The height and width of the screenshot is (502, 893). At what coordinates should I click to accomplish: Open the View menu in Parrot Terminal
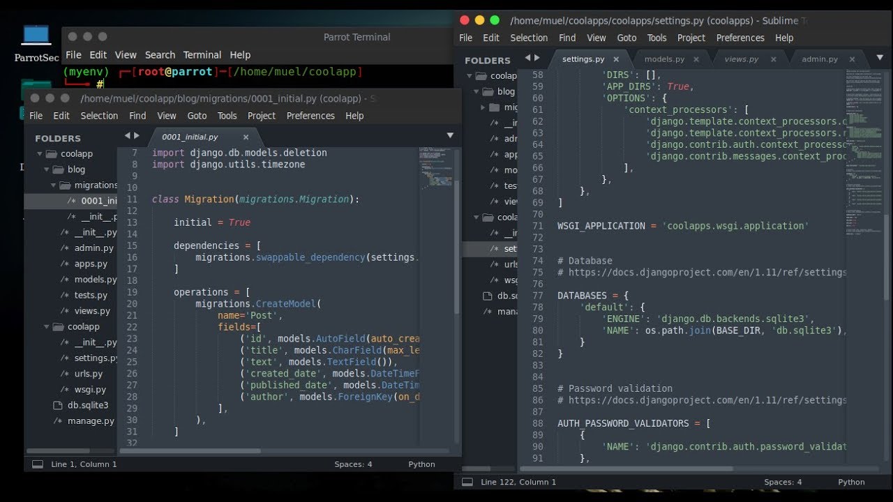[126, 55]
